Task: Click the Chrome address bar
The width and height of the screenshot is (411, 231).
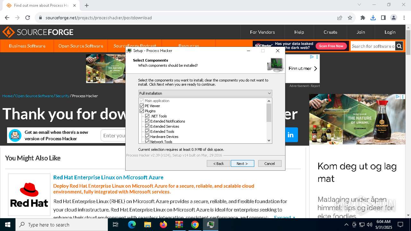Action: point(186,18)
